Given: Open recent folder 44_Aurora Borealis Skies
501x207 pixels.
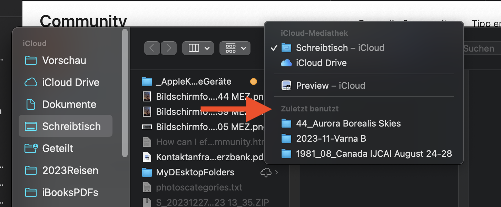Looking at the screenshot, I should pyautogui.click(x=348, y=123).
